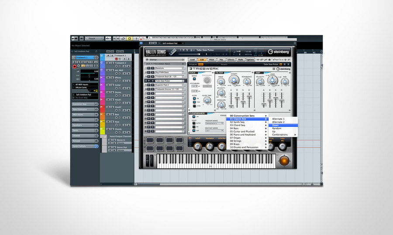Viewport: 393px width, 235px height.
Task: Toggle the Mono button in the Voice section
Action: (194, 79)
